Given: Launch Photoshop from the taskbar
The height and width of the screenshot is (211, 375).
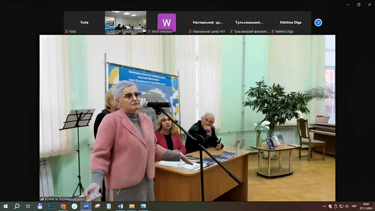Looking at the screenshot, I should point(52,206).
